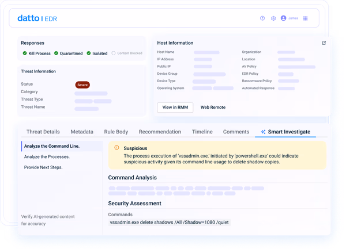Screen dimensions: 346x249
Task: Open the help question mark icon
Action: click(262, 18)
